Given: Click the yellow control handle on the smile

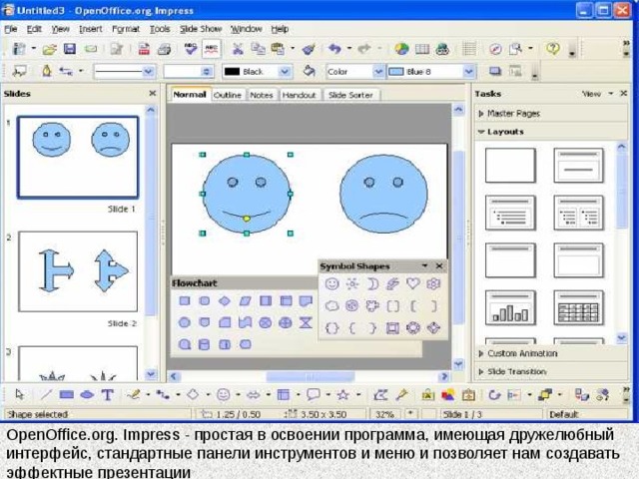Looking at the screenshot, I should (247, 219).
